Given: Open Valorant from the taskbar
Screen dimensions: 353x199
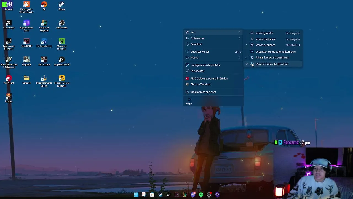Looking at the screenshot, I should (x=176, y=195).
